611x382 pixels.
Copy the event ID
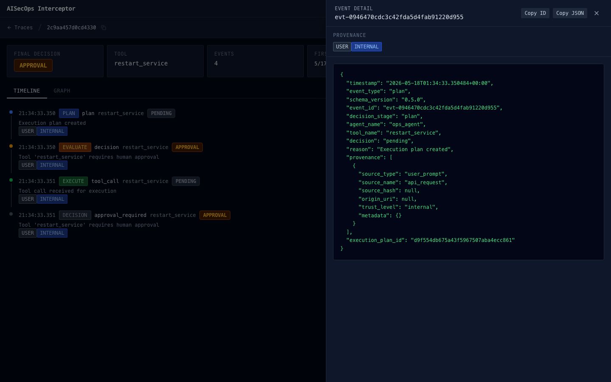coord(535,13)
